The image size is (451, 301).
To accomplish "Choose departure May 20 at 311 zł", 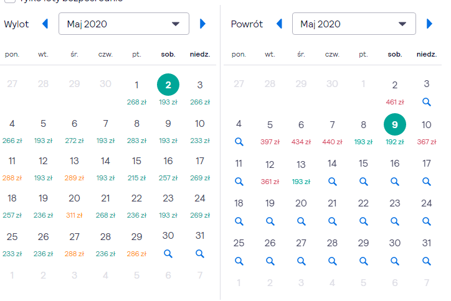I will [74, 206].
